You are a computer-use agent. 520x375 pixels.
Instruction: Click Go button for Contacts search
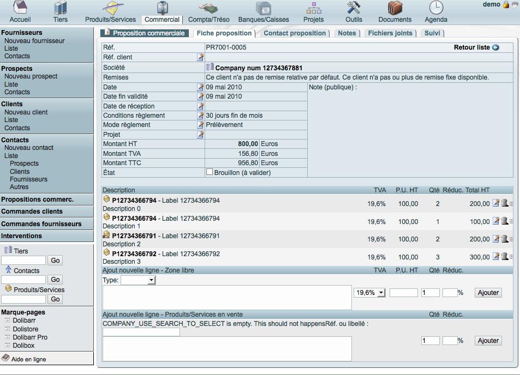(55, 280)
